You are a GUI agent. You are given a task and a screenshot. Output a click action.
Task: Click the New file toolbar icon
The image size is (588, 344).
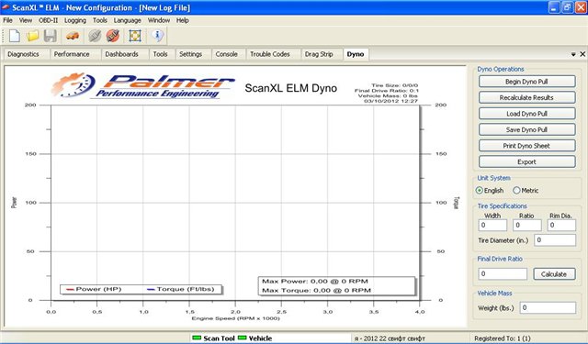[15, 36]
